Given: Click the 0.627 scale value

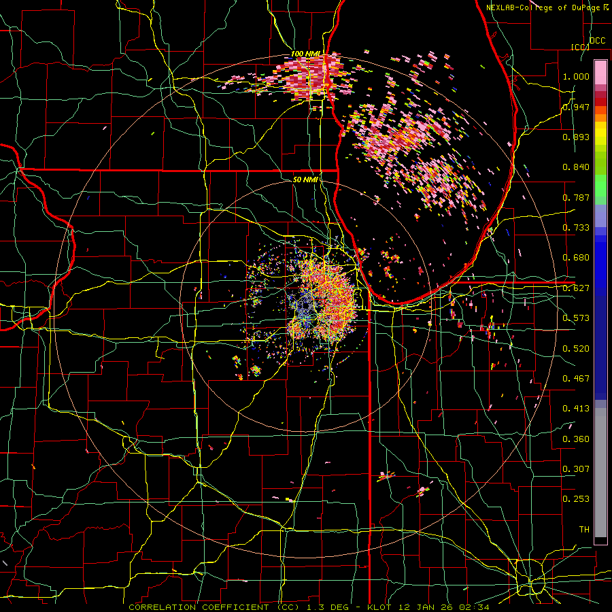Looking at the screenshot, I should coord(576,288).
